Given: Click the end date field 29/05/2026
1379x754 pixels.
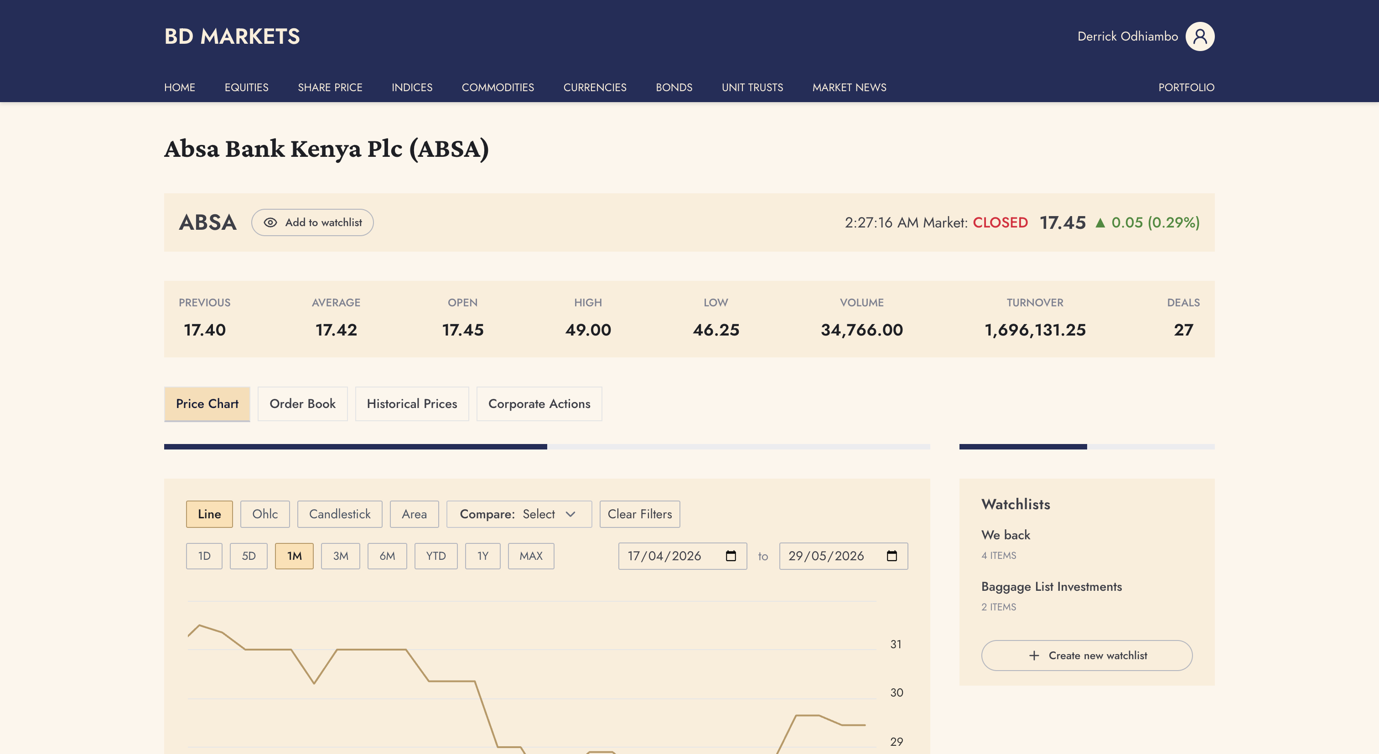Looking at the screenshot, I should click(844, 556).
